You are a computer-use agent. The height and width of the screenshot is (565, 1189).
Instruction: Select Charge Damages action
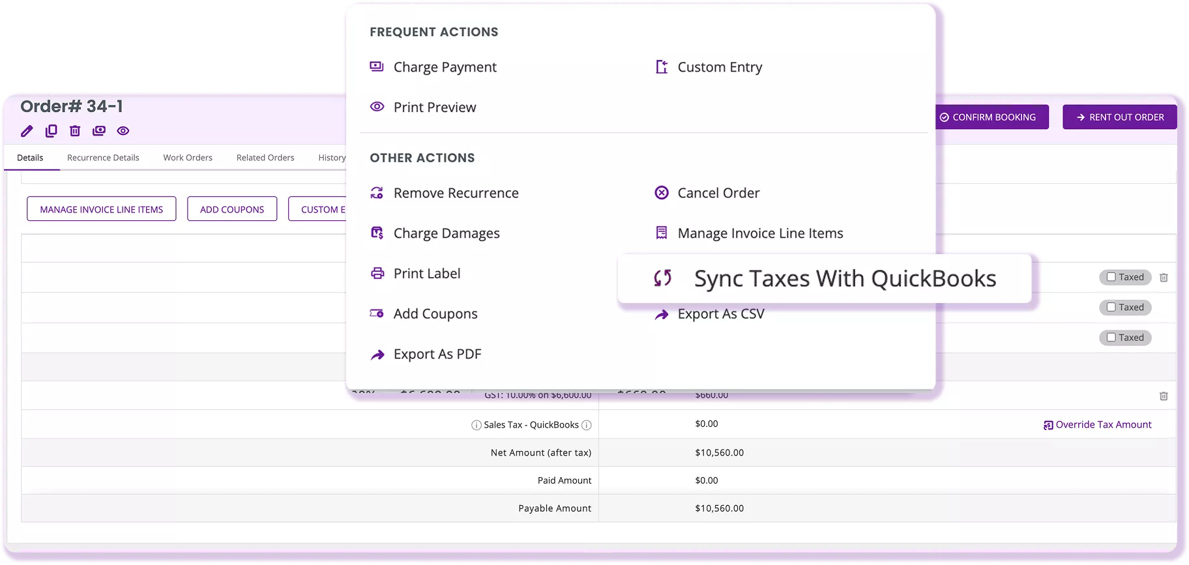point(447,233)
